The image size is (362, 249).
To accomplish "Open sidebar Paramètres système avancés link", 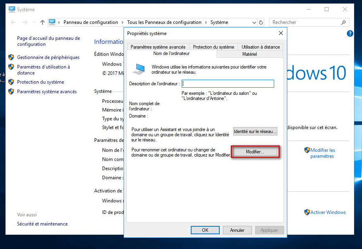I will tap(47, 91).
